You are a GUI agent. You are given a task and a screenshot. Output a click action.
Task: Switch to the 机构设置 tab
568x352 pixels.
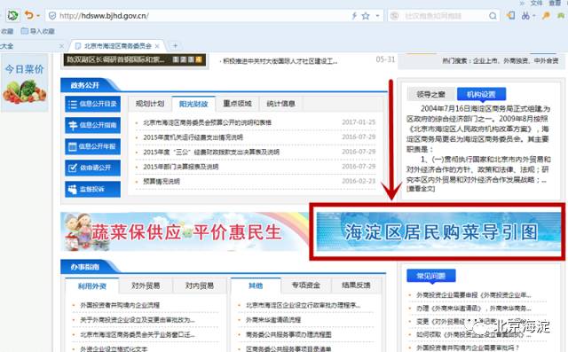[481, 94]
